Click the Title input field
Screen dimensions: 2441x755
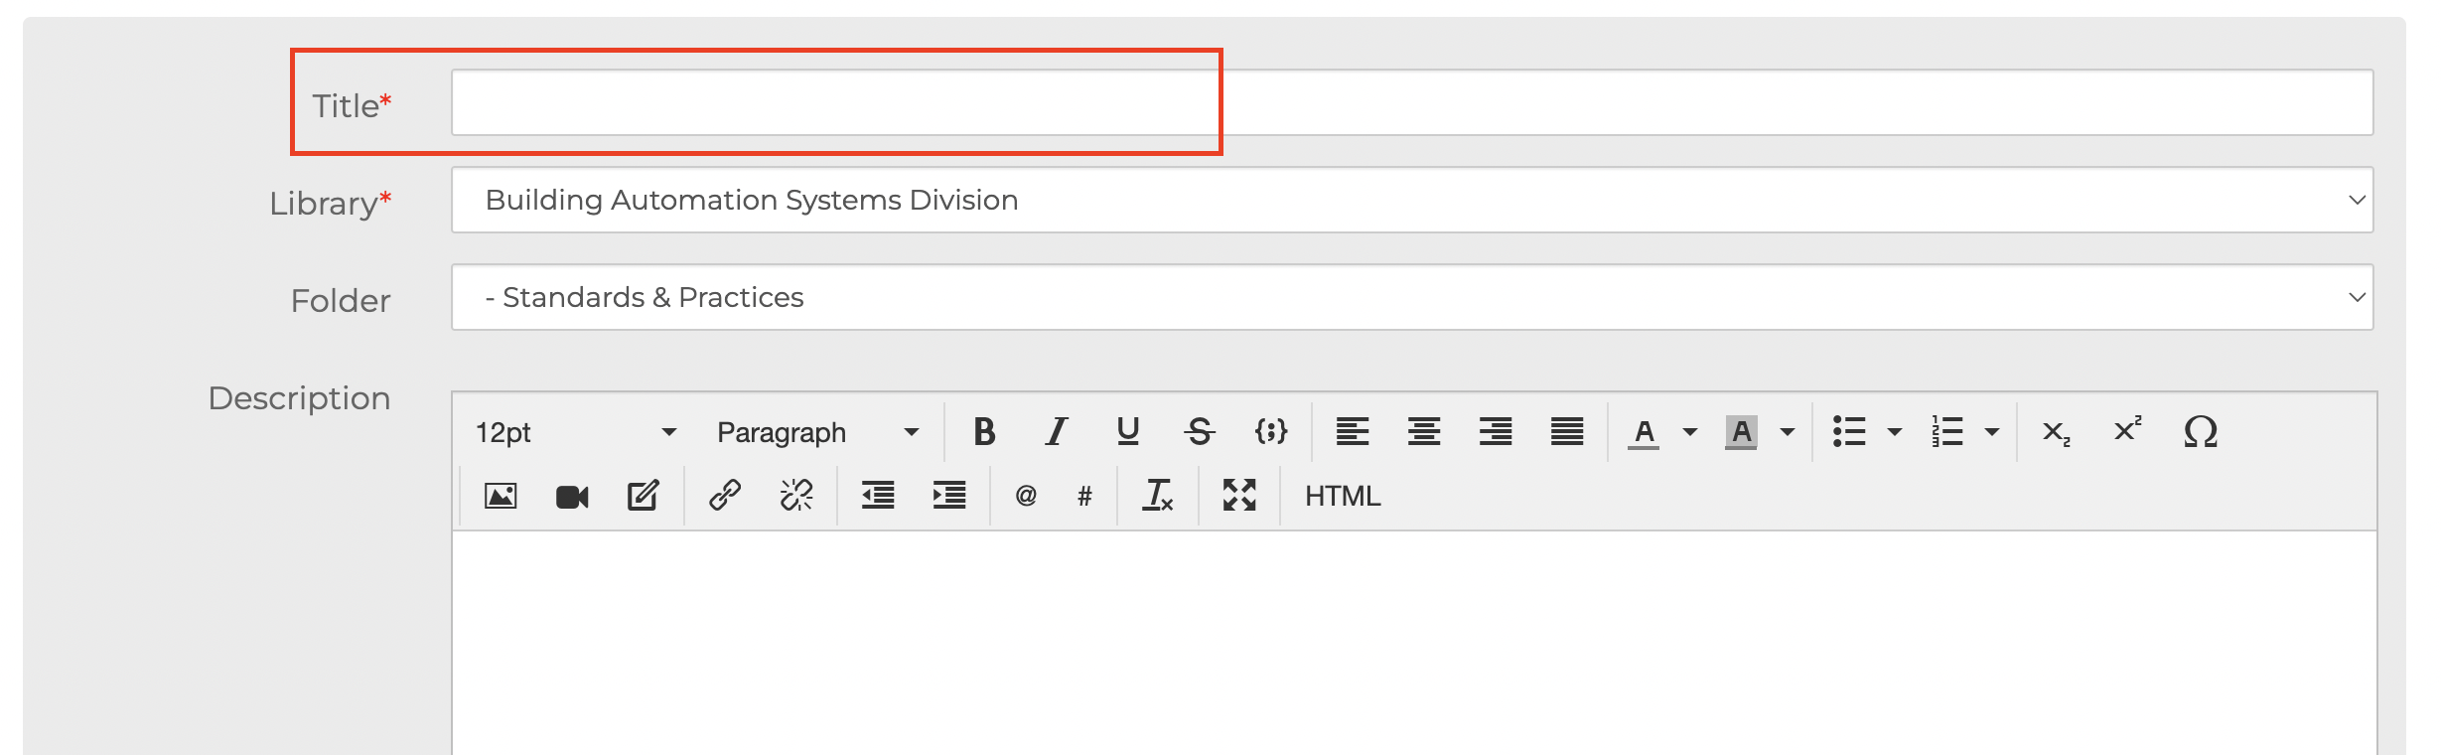click(x=1412, y=102)
